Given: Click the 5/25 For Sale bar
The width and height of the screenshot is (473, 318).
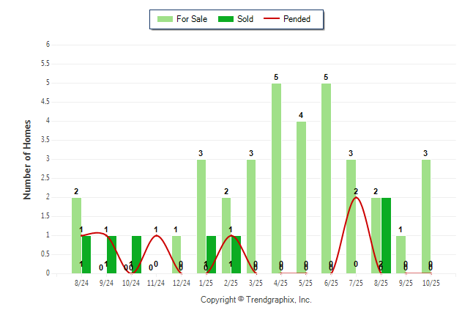Looking at the screenshot, I should pyautogui.click(x=301, y=197).
